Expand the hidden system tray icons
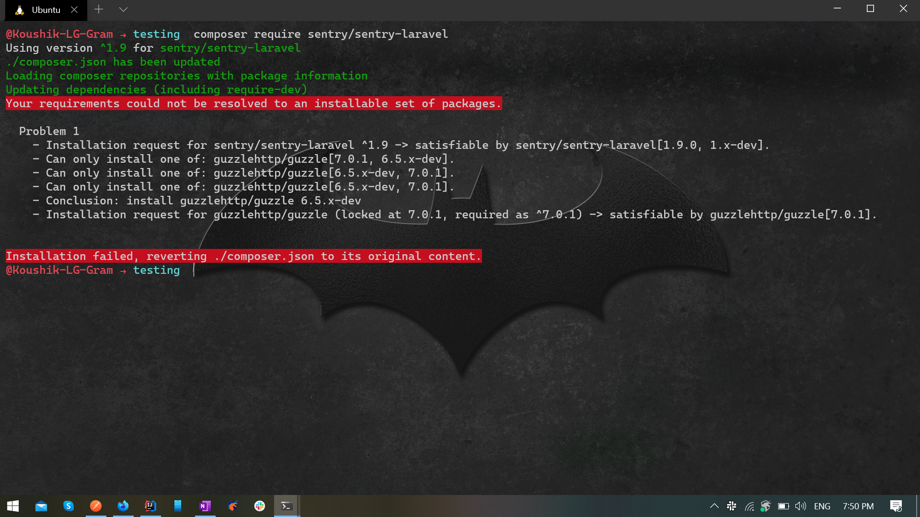The image size is (920, 517). point(714,506)
